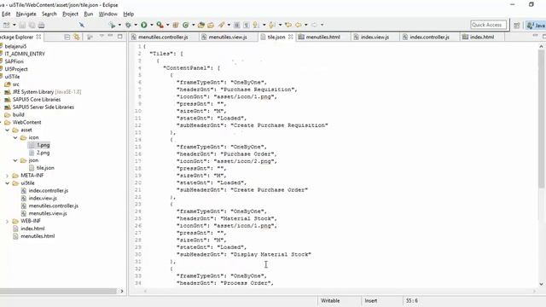546x307 pixels.
Task: Click the Previous Annotation toolbar icon
Action: (x=272, y=25)
